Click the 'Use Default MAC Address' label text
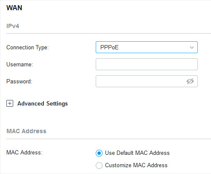 137,153
